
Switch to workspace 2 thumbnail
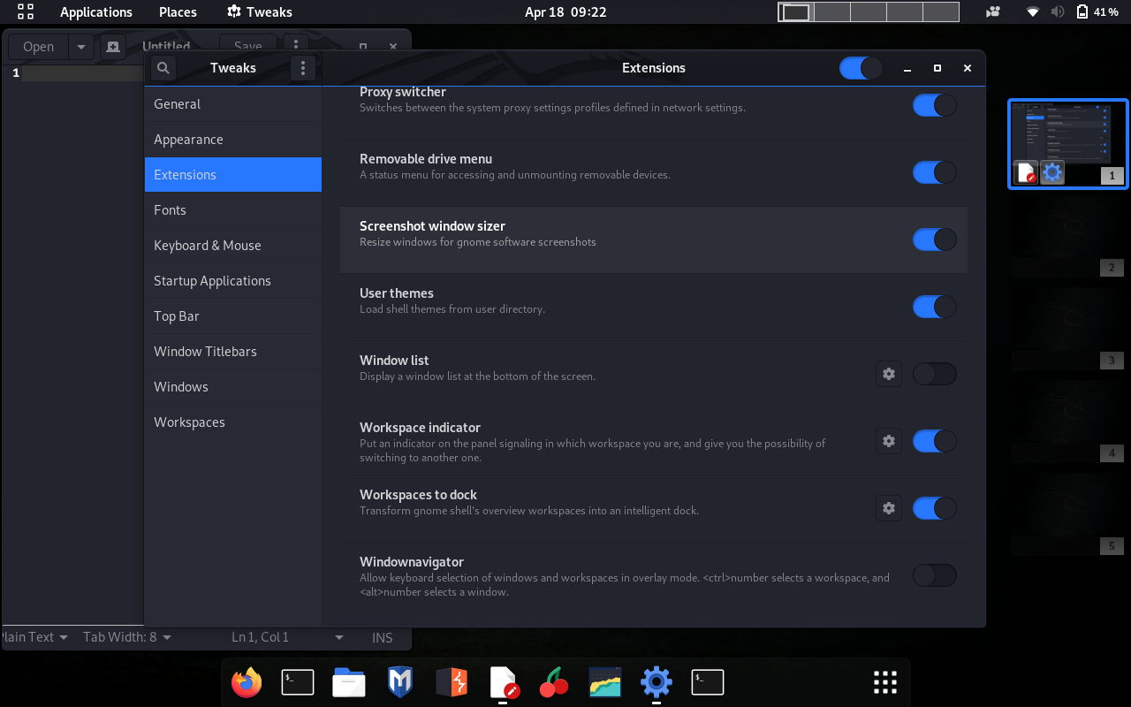1068,239
